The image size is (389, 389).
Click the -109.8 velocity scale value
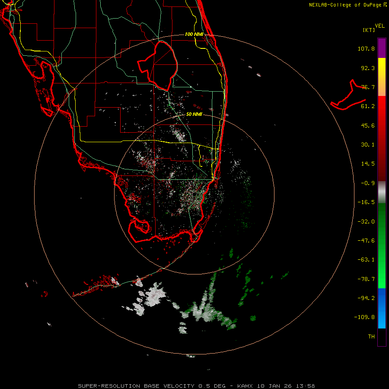click(364, 317)
